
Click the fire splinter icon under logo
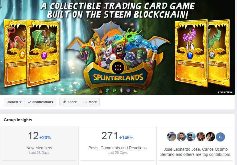(x=101, y=91)
